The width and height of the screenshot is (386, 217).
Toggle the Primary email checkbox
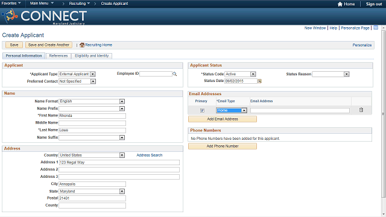pos(202,110)
